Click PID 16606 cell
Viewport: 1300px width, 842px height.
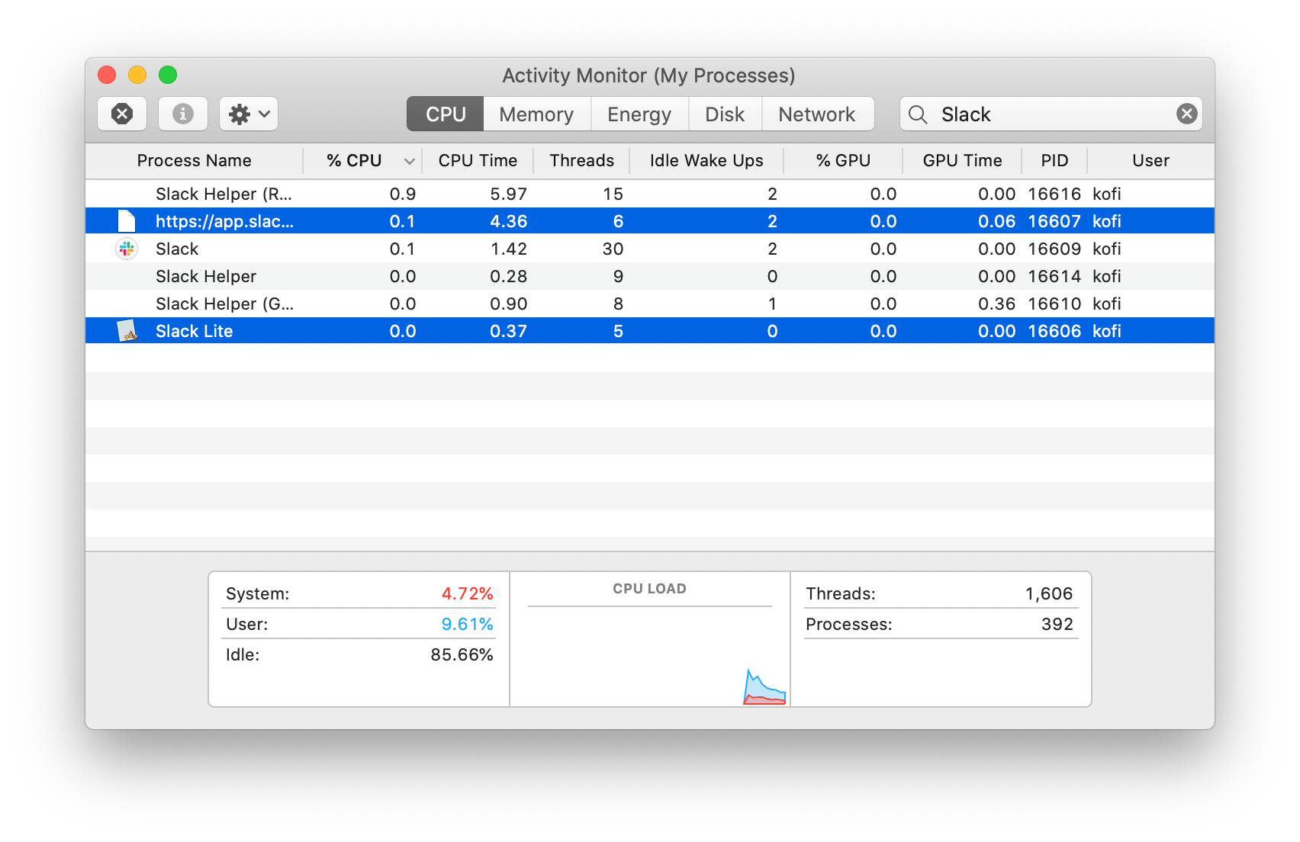(1054, 331)
